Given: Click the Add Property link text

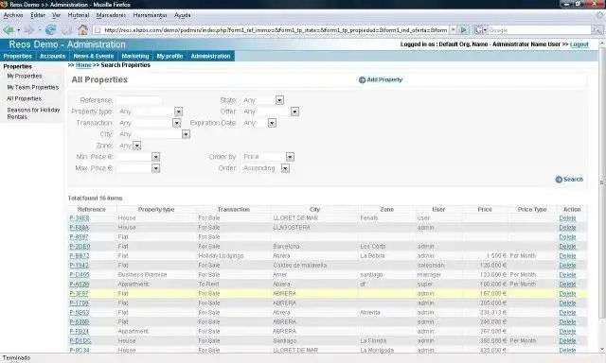Looking at the screenshot, I should [x=384, y=79].
